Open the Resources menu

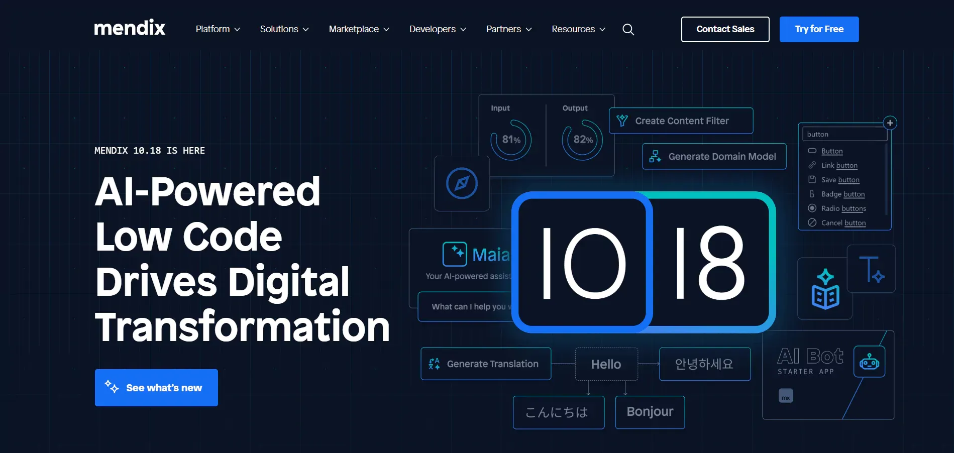579,29
